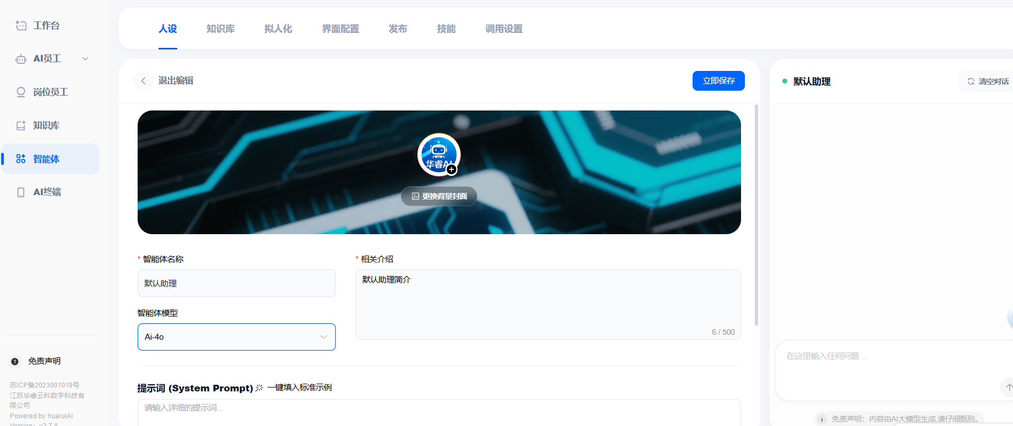Viewport: 1013px width, 426px height.
Task: Open the 界面配置 tab
Action: pyautogui.click(x=340, y=29)
